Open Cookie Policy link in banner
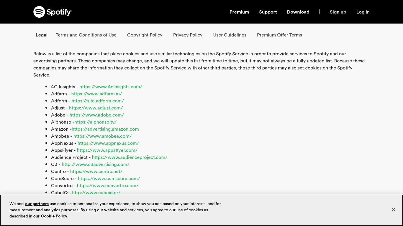403x226 pixels. 55,216
